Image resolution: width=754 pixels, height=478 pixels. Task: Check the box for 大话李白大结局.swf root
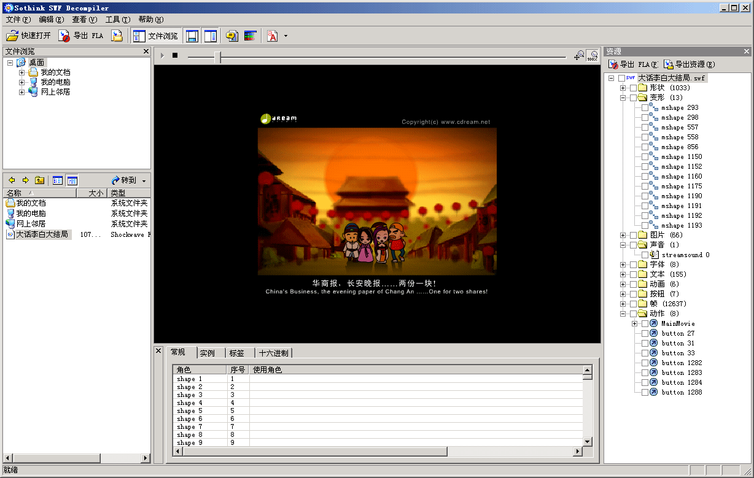(621, 78)
